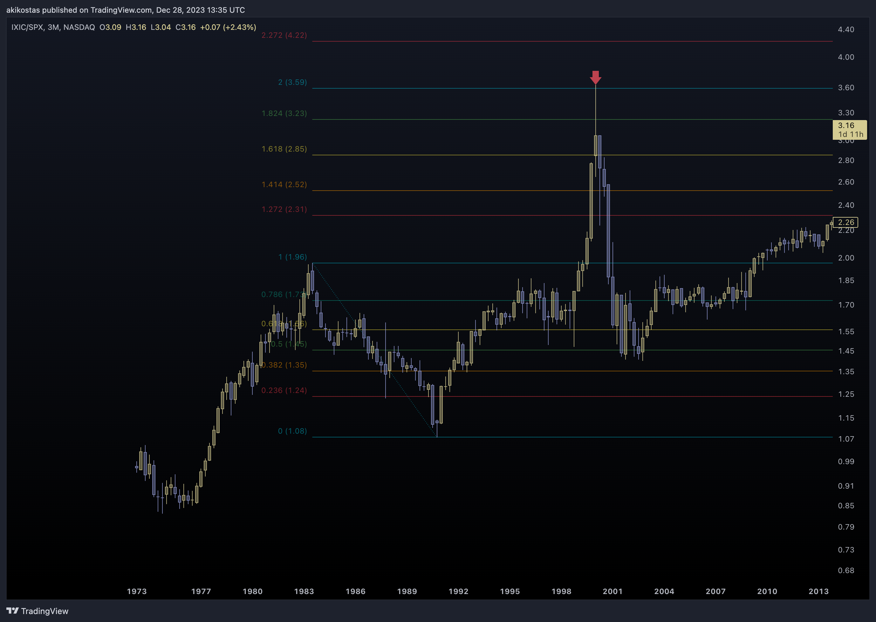Click the 2.40 price axis value

(846, 205)
